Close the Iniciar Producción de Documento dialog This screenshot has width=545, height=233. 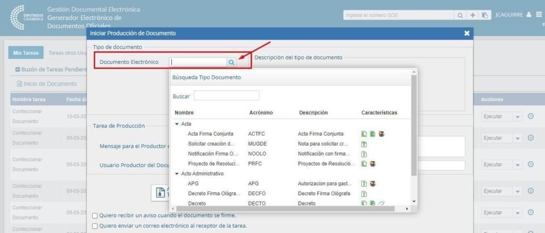point(466,34)
